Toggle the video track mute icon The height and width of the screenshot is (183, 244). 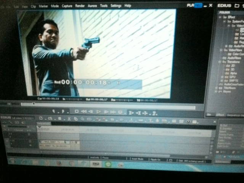(x=29, y=134)
